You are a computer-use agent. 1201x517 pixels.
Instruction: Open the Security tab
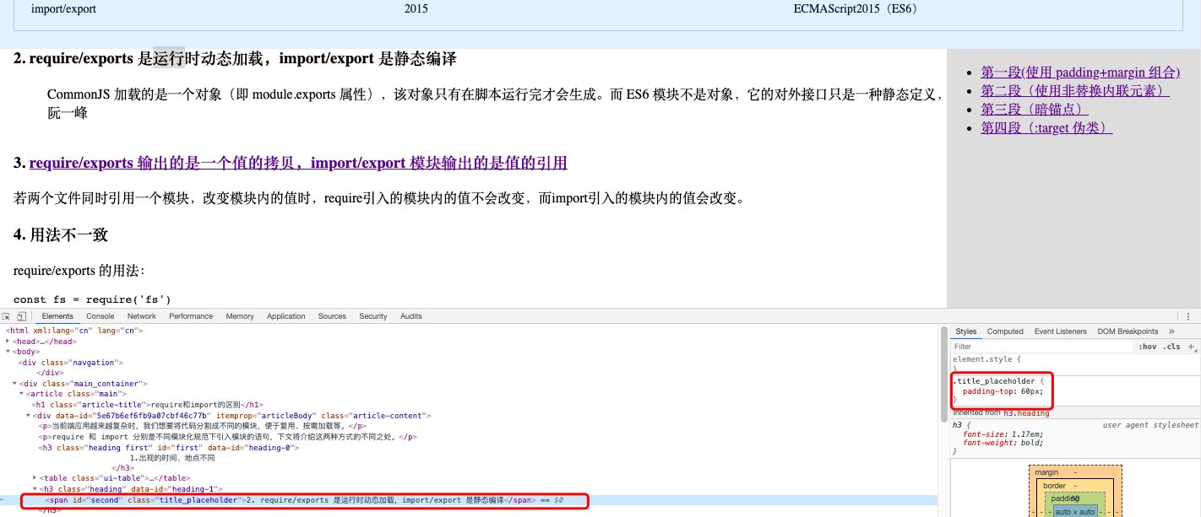coord(373,316)
